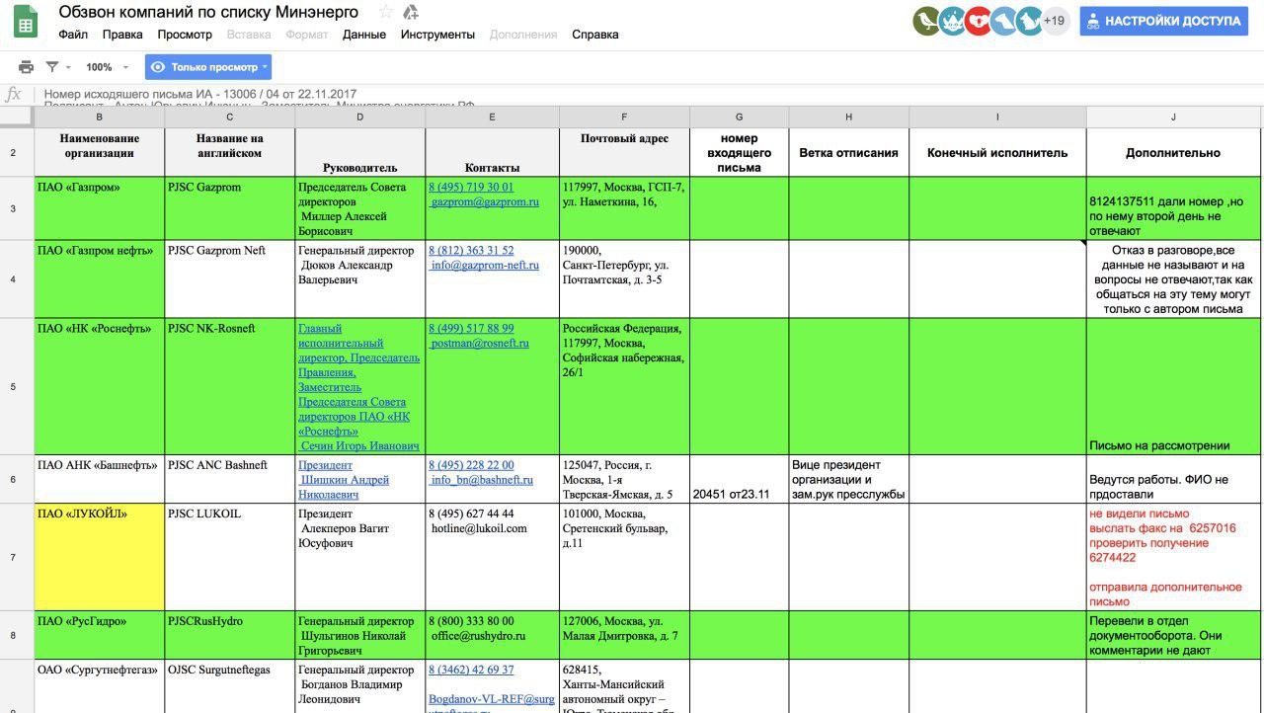Open the Только просмотр mode dropdown

pos(208,67)
